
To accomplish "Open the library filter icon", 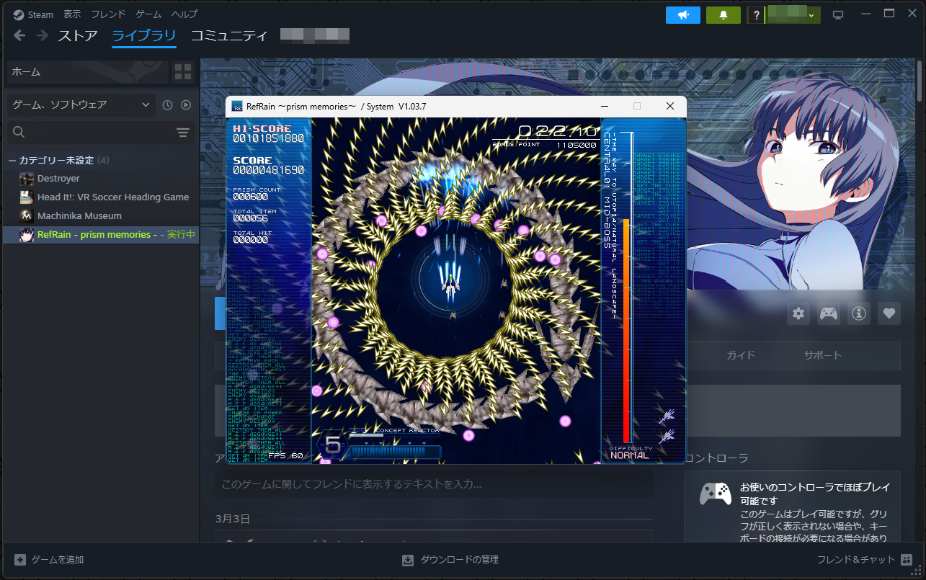I will click(182, 132).
